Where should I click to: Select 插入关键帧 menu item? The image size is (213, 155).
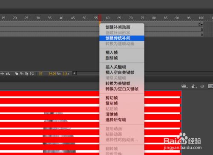coord(122,67)
